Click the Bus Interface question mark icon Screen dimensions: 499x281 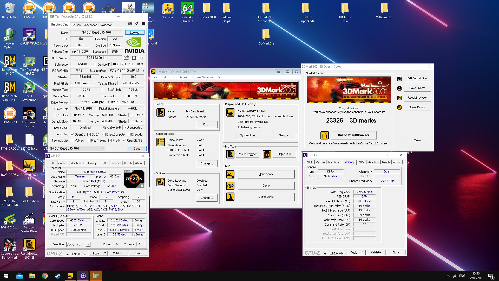tap(143, 71)
